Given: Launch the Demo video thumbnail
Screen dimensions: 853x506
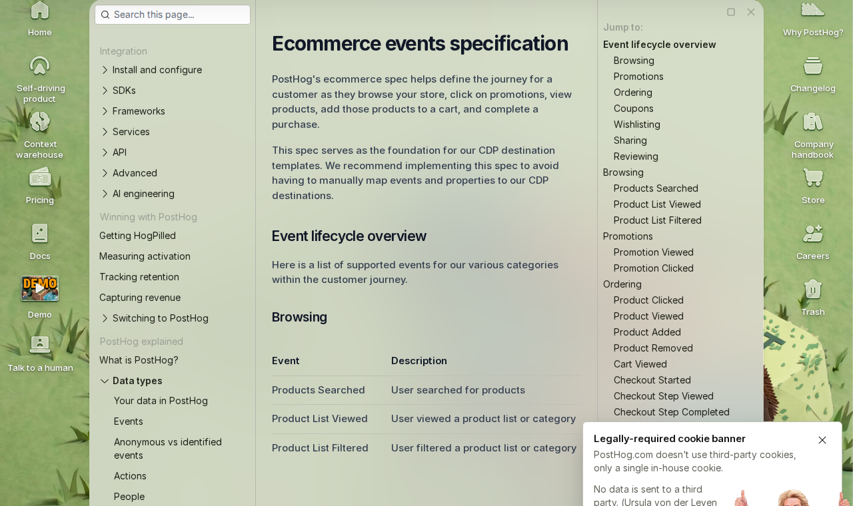Looking at the screenshot, I should pos(40,288).
